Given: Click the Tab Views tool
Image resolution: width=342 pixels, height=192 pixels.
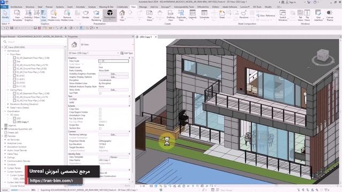Looking at the screenshot, I should pyautogui.click(x=300, y=15).
